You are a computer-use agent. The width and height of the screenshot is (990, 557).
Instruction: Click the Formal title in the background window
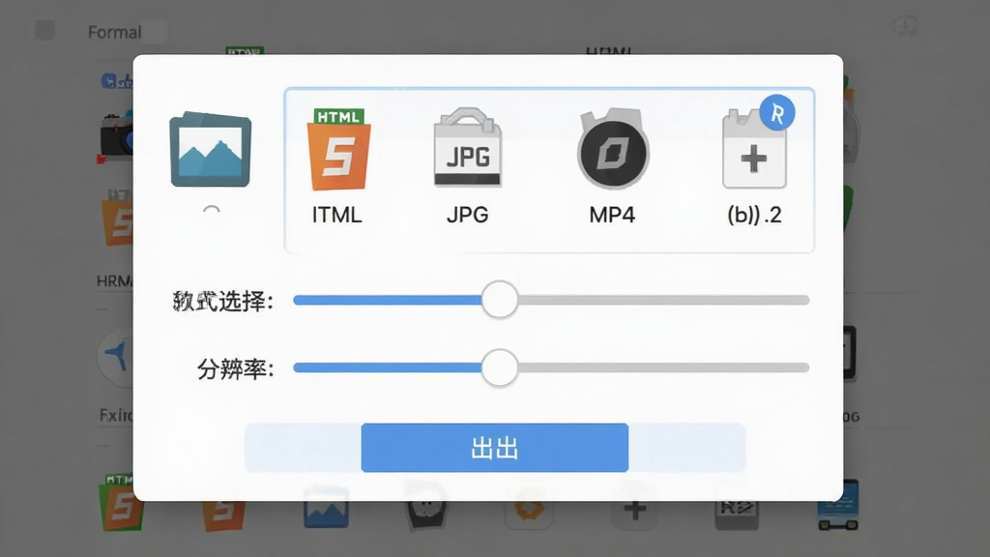[114, 32]
